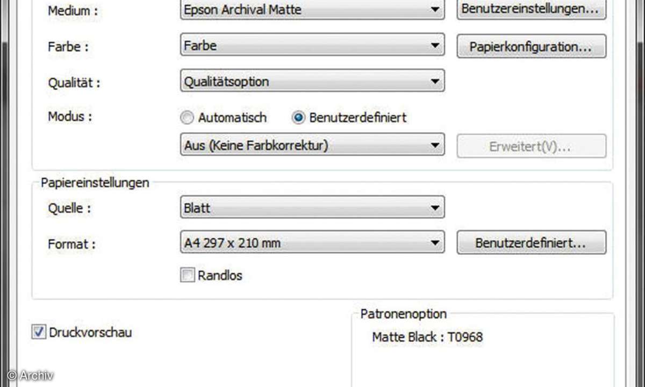Open the Medium dropdown showing Epson Archival Matte
Viewport: 645px width, 387px height.
(x=312, y=10)
